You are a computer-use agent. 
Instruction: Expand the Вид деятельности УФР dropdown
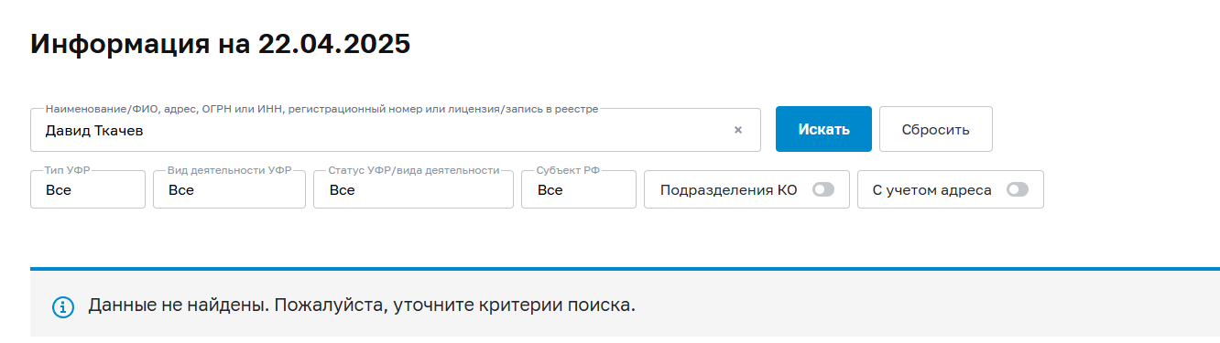coord(229,189)
